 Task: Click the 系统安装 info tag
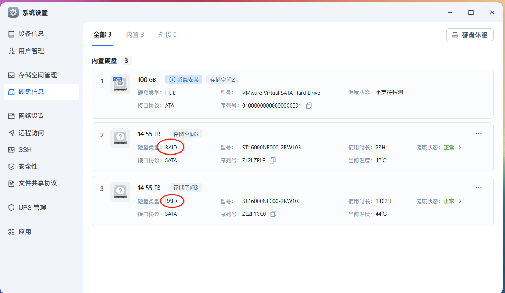[184, 79]
